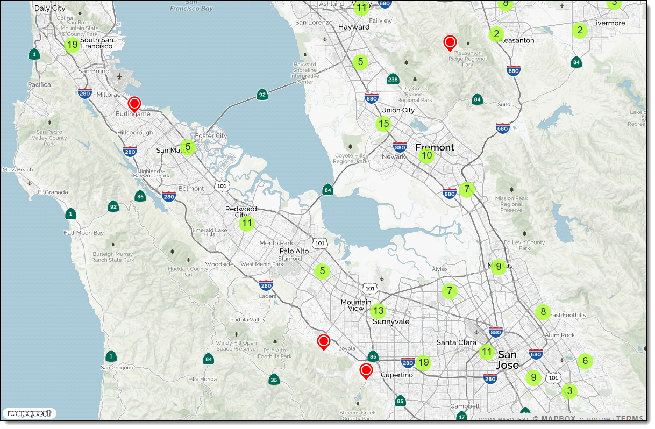Click the 5 cluster near Palo Alto

[x=322, y=271]
